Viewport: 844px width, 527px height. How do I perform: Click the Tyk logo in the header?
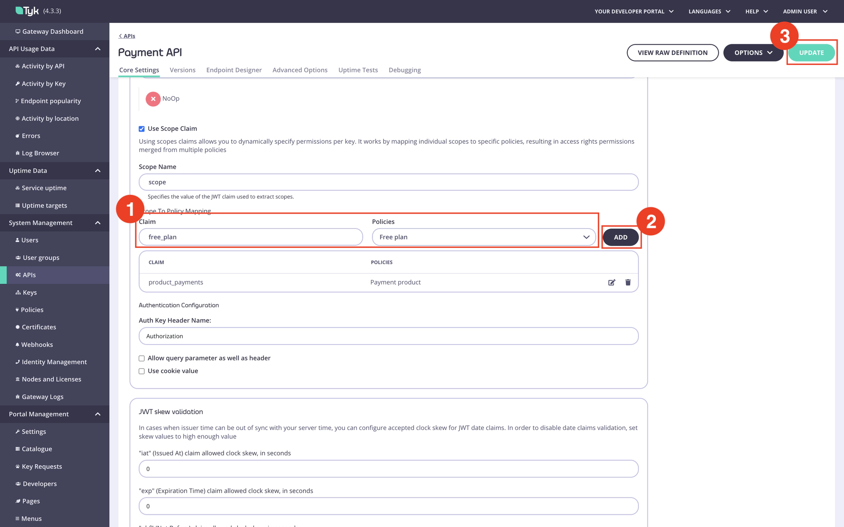point(26,11)
